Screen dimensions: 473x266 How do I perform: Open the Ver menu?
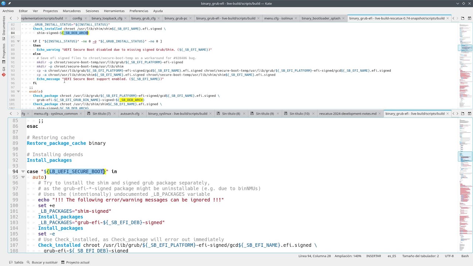35,11
